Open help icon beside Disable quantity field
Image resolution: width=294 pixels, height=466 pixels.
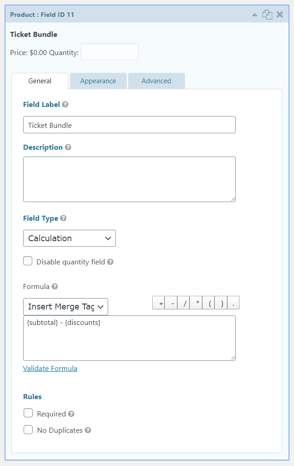pos(110,262)
